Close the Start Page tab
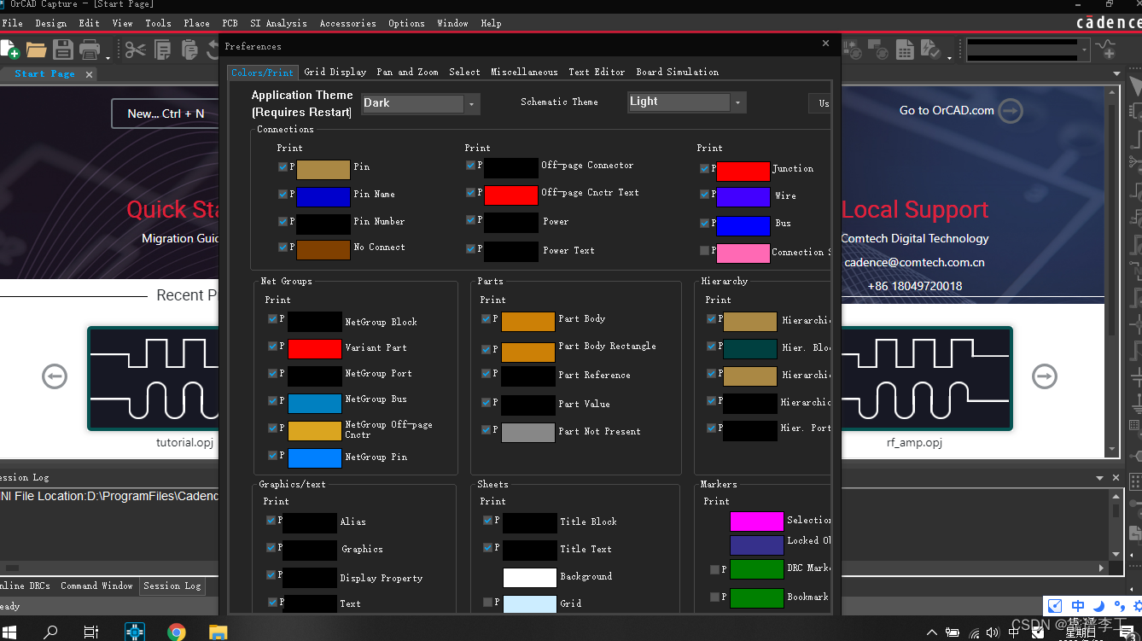Screen dimensions: 1142x641 click(x=89, y=74)
